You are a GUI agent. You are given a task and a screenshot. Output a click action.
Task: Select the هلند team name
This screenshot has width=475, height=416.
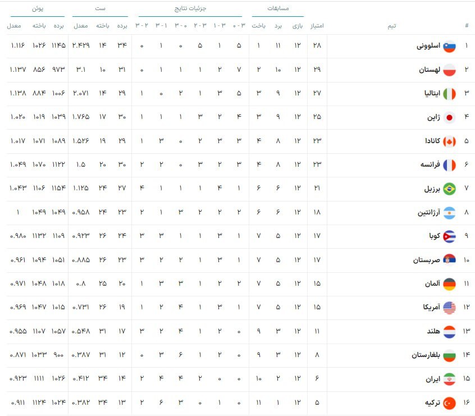(x=432, y=331)
